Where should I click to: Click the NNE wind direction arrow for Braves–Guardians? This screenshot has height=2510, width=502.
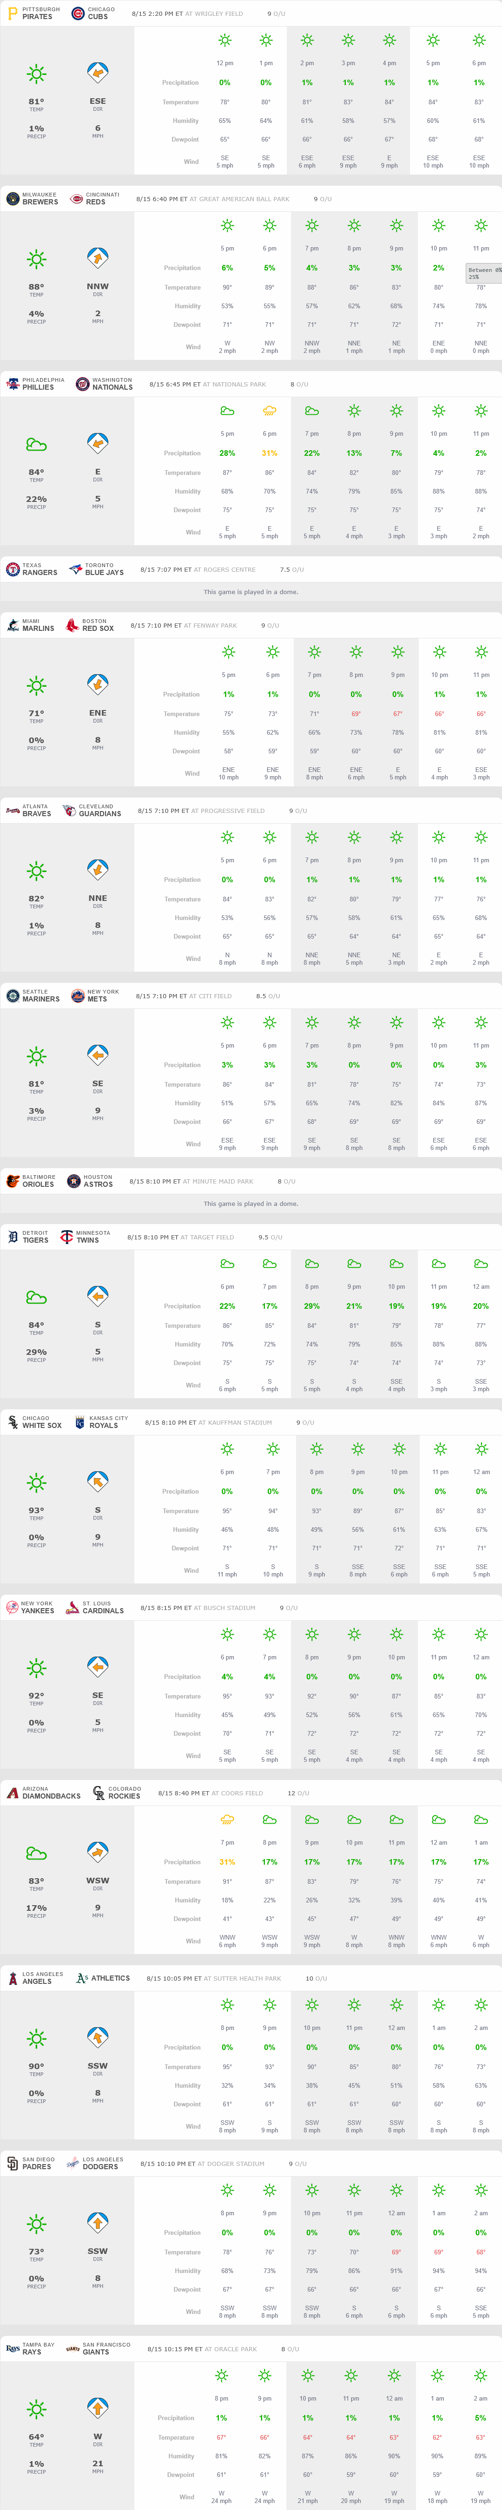[x=97, y=870]
